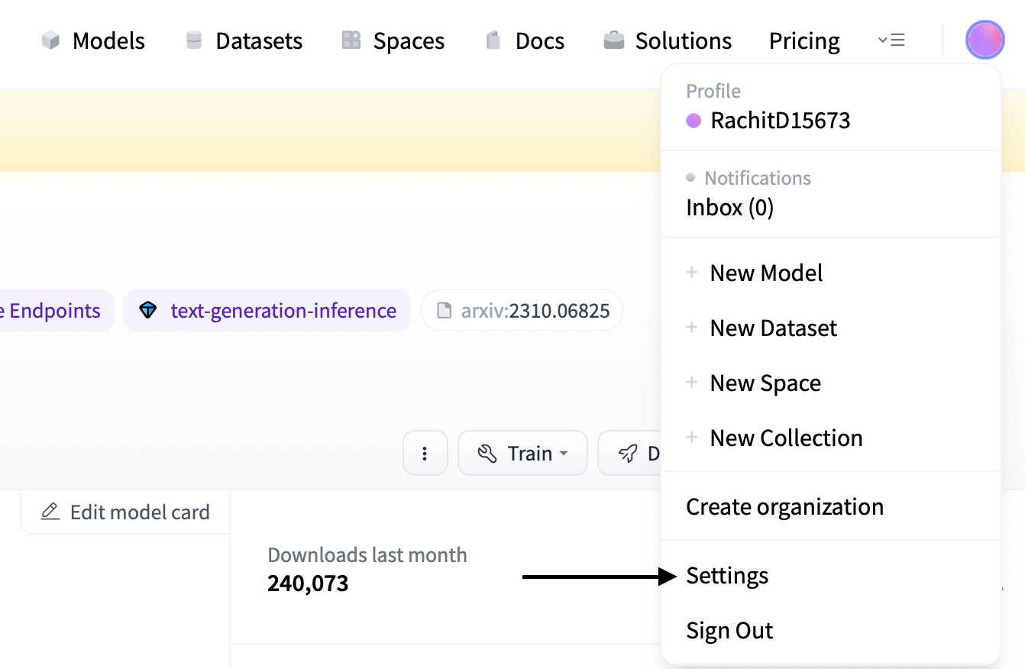Create a New Collection from menu
1025x669 pixels.
[x=786, y=438]
